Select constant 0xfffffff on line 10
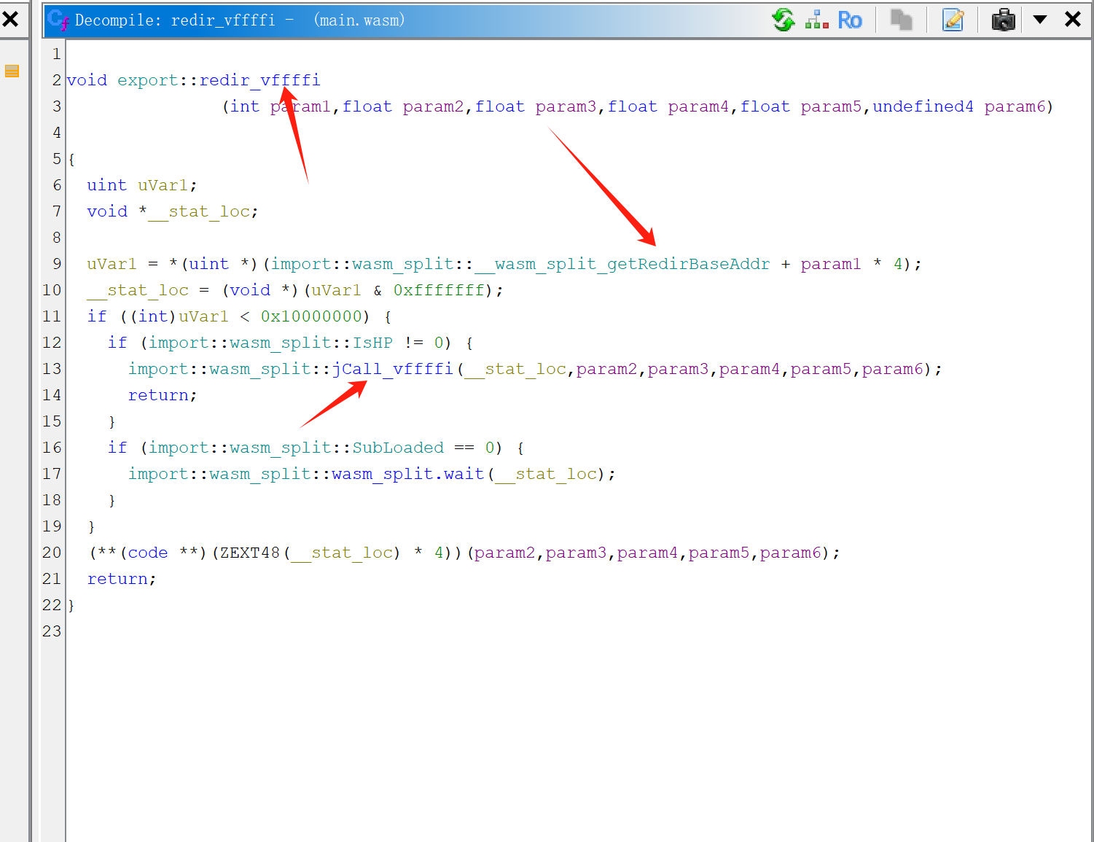Screen dimensions: 1094x842 point(439,290)
